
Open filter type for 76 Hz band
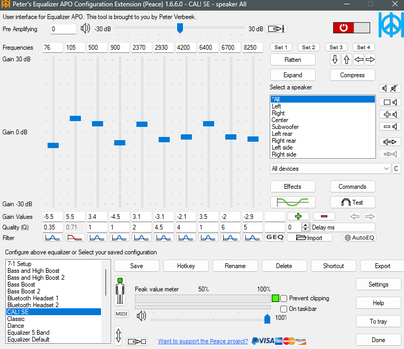coord(52,237)
